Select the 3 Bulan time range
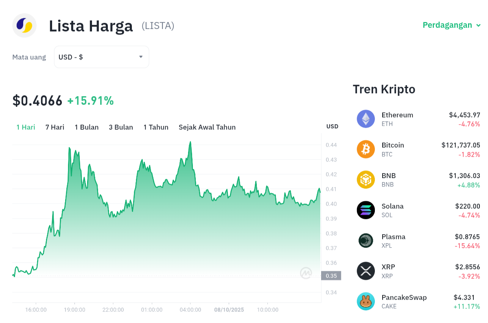Image resolution: width=488 pixels, height=323 pixels. pos(121,127)
